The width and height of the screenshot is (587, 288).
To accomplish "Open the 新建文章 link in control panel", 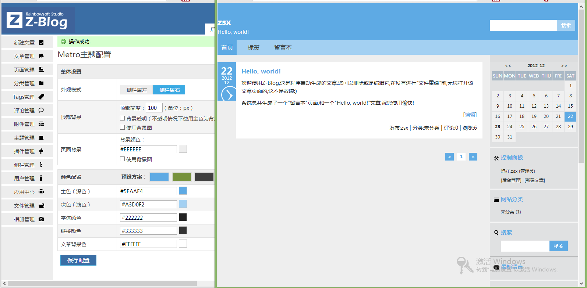I will (x=535, y=180).
